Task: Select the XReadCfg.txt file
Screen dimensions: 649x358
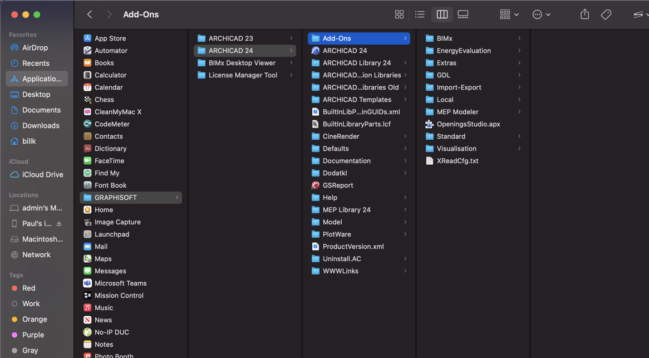Action: [x=473, y=161]
